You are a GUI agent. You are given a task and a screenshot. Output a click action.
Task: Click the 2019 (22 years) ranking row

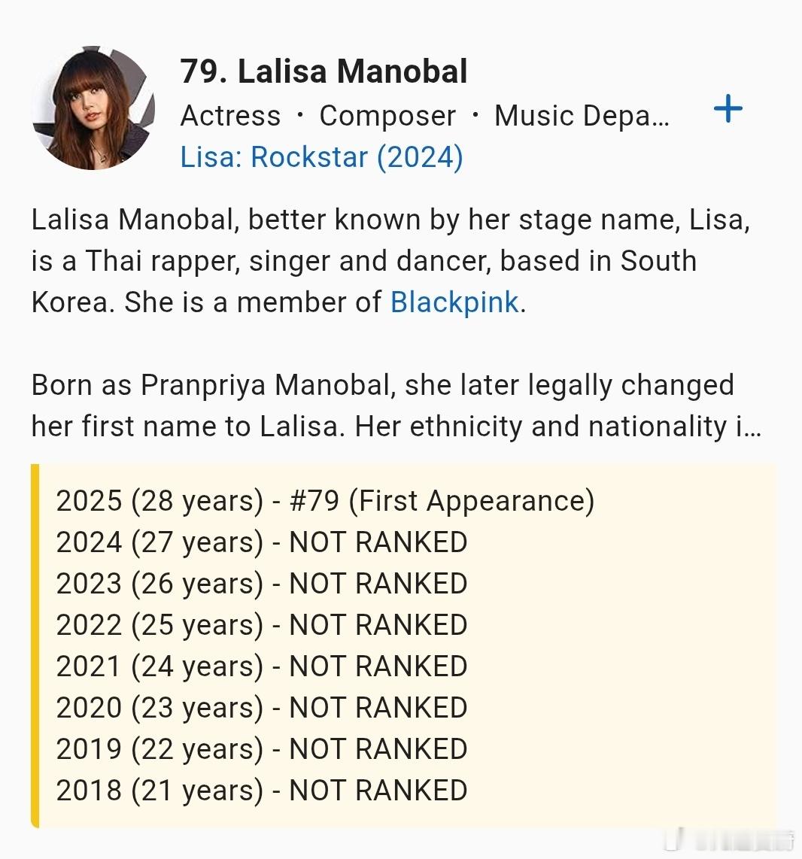click(x=262, y=749)
